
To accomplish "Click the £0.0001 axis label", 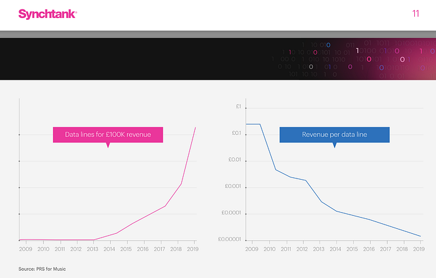I will [231, 213].
